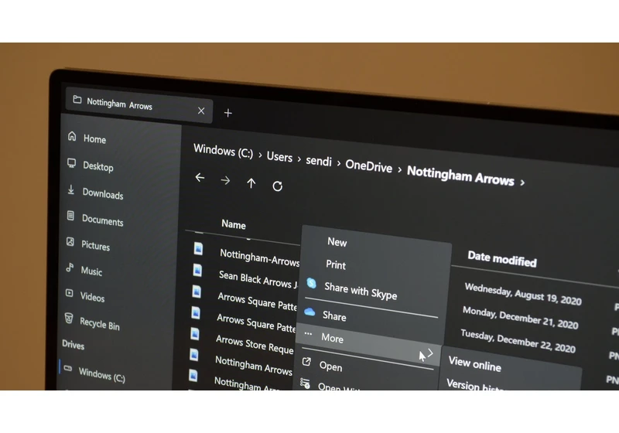Click chevron between OneDrive and Nottingham Arrows
619x433 pixels.
[x=399, y=170]
